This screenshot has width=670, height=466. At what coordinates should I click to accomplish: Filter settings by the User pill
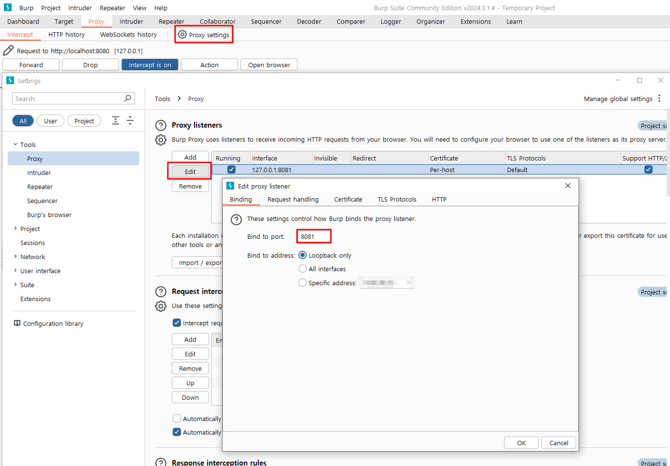(50, 121)
